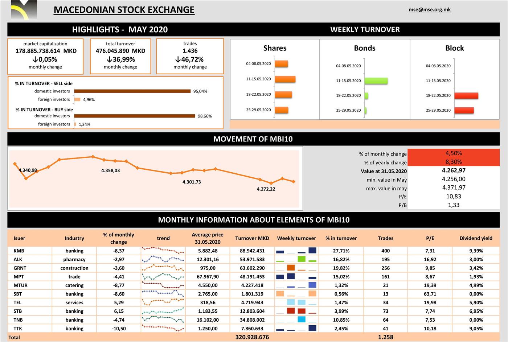Click the Macedonian Stock Exchange logo
Image resolution: width=508 pixels, height=342 pixels.
(24, 10)
